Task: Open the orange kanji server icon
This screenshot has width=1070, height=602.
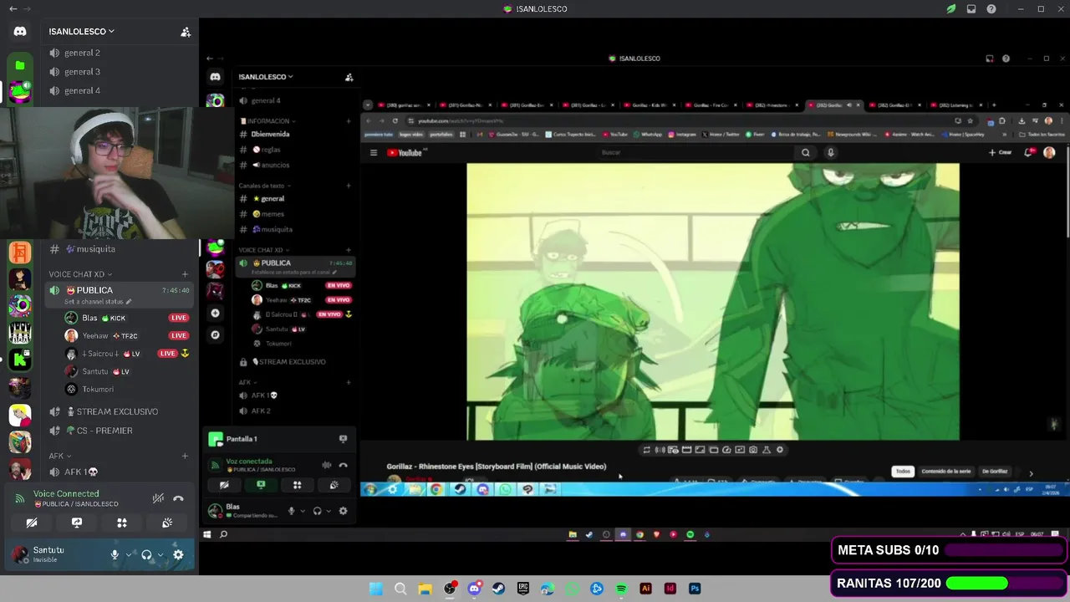Action: coord(20,251)
